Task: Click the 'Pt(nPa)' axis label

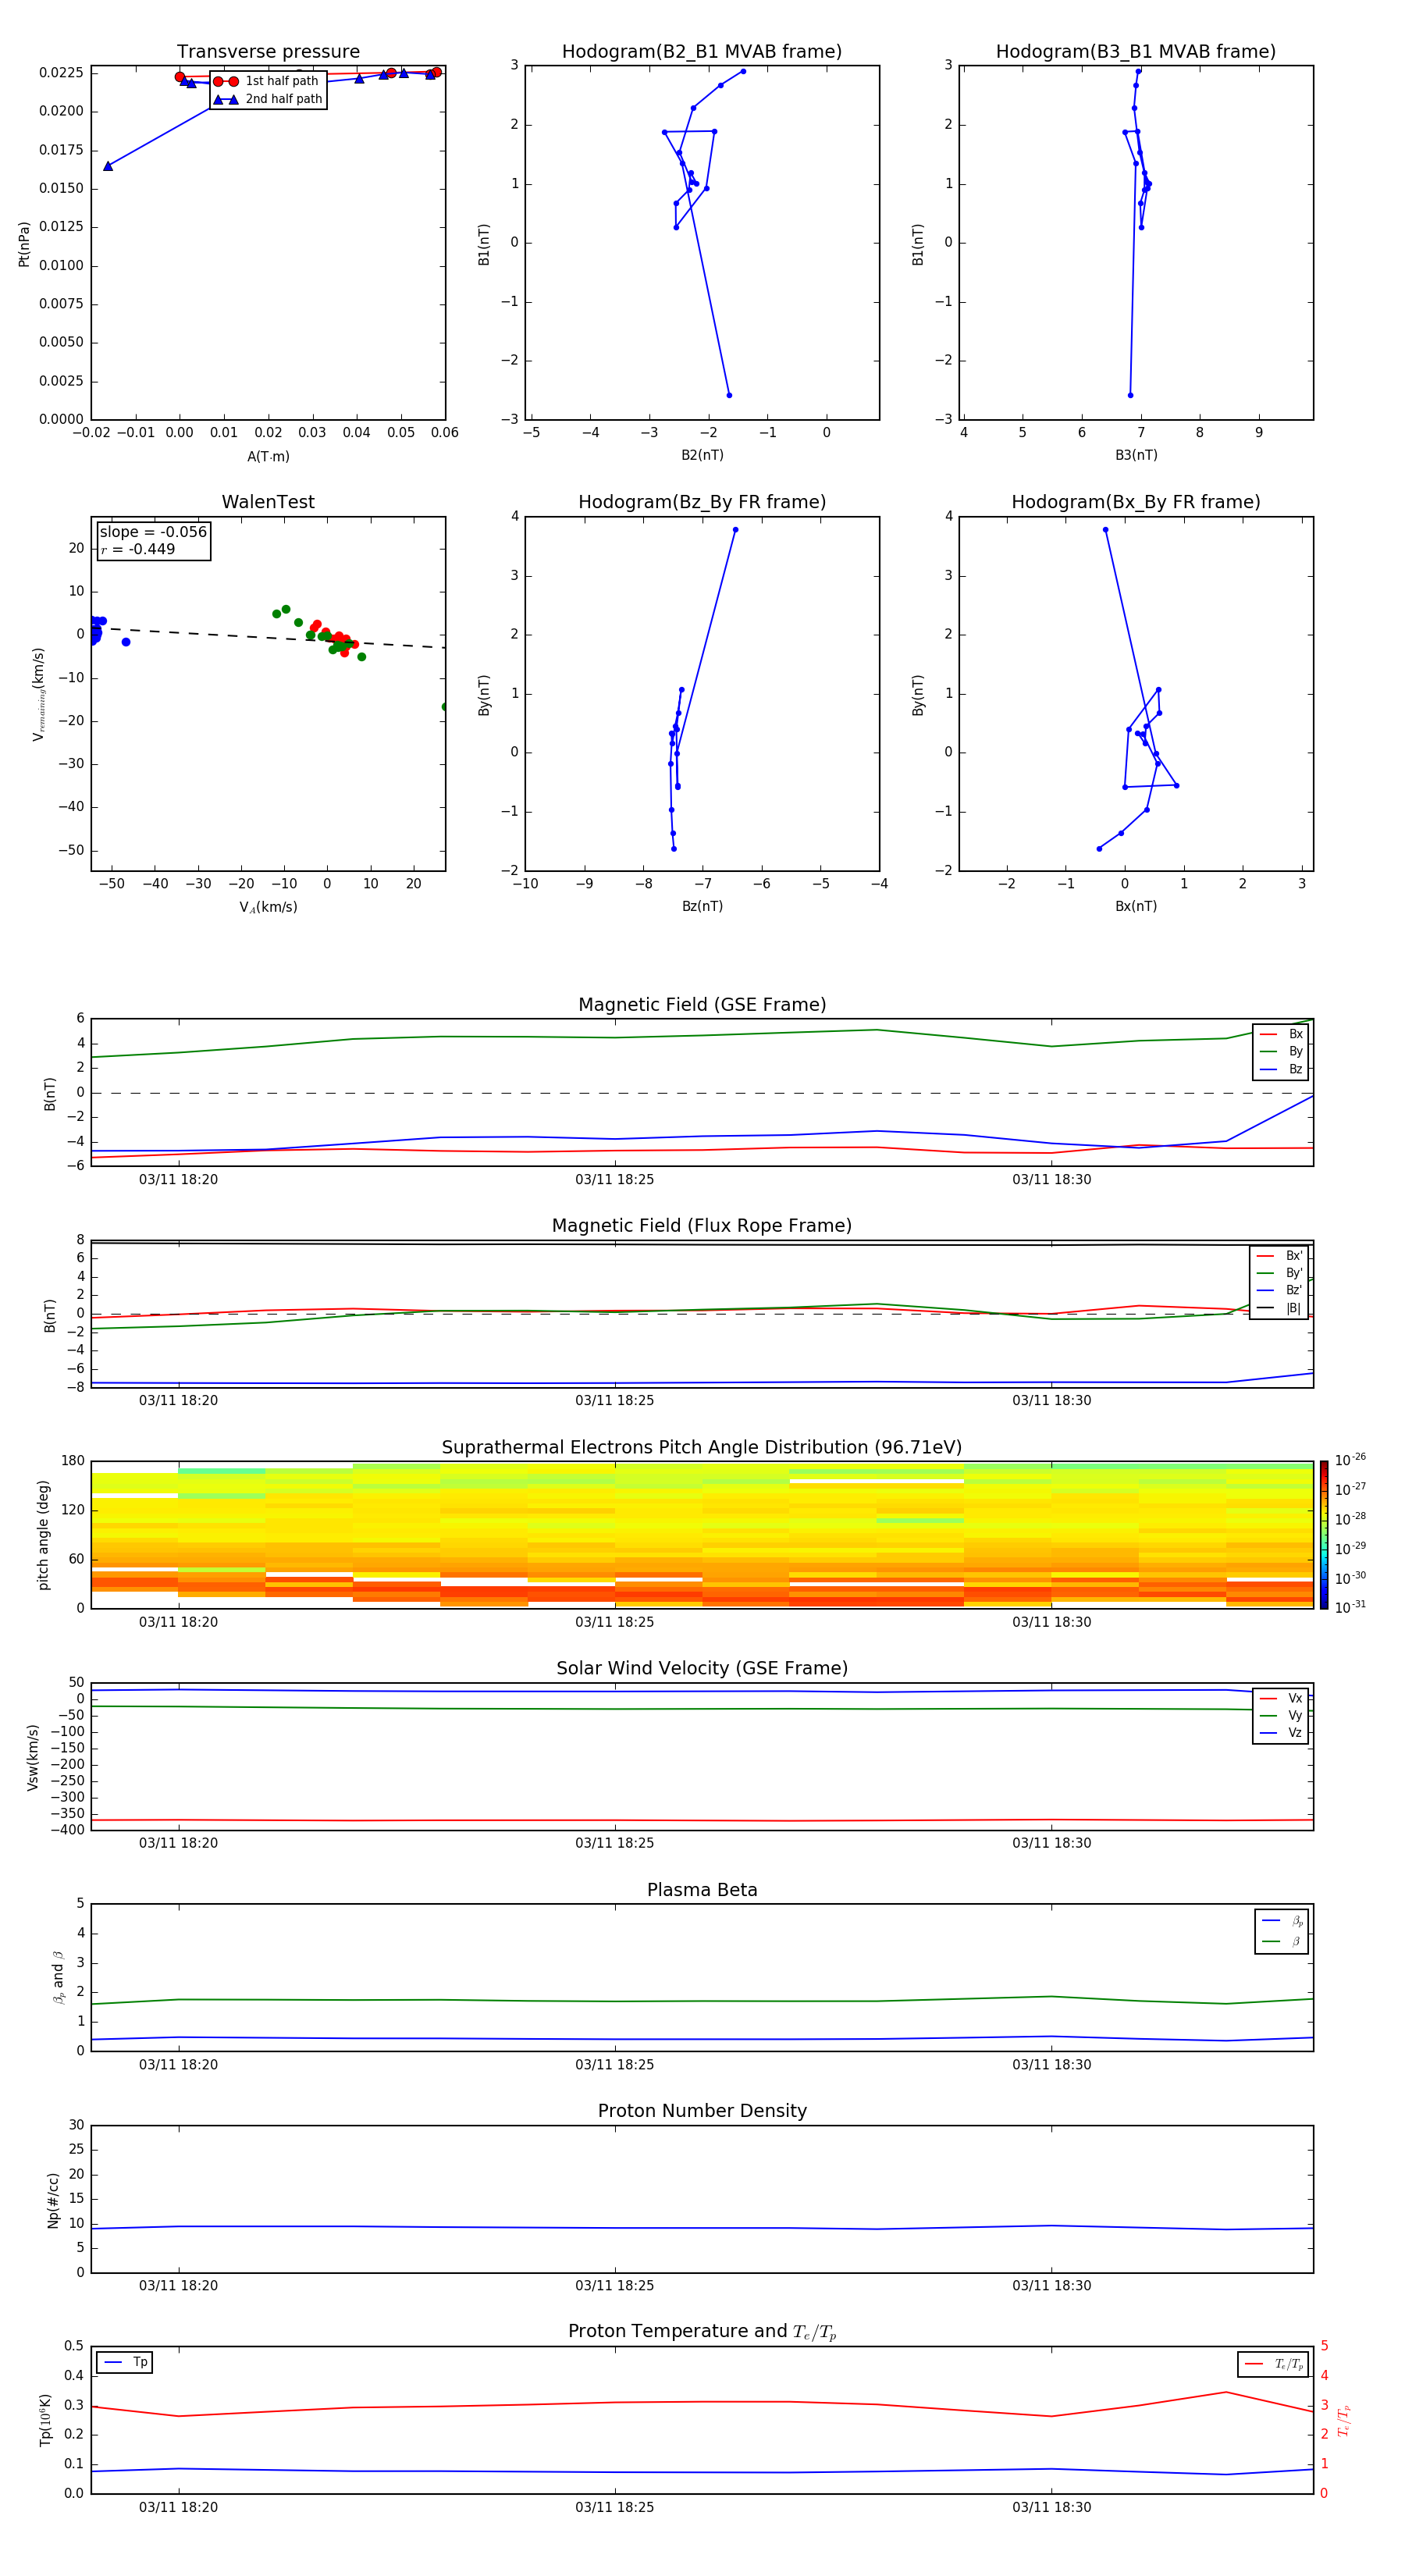Action: (x=24, y=243)
